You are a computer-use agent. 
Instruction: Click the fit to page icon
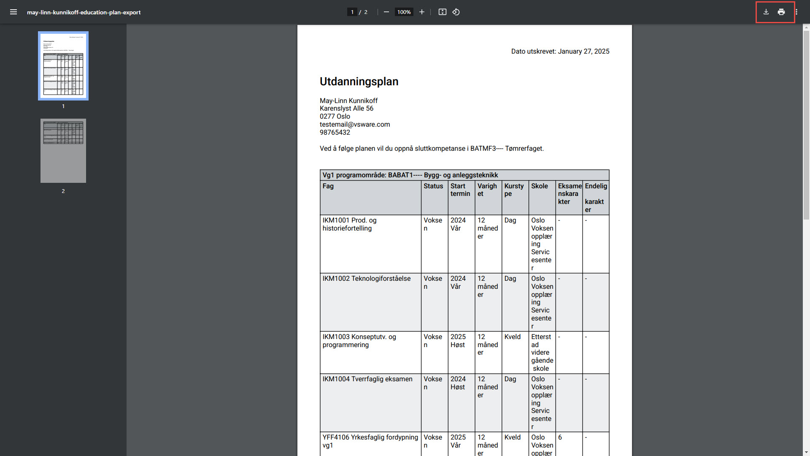tap(442, 12)
